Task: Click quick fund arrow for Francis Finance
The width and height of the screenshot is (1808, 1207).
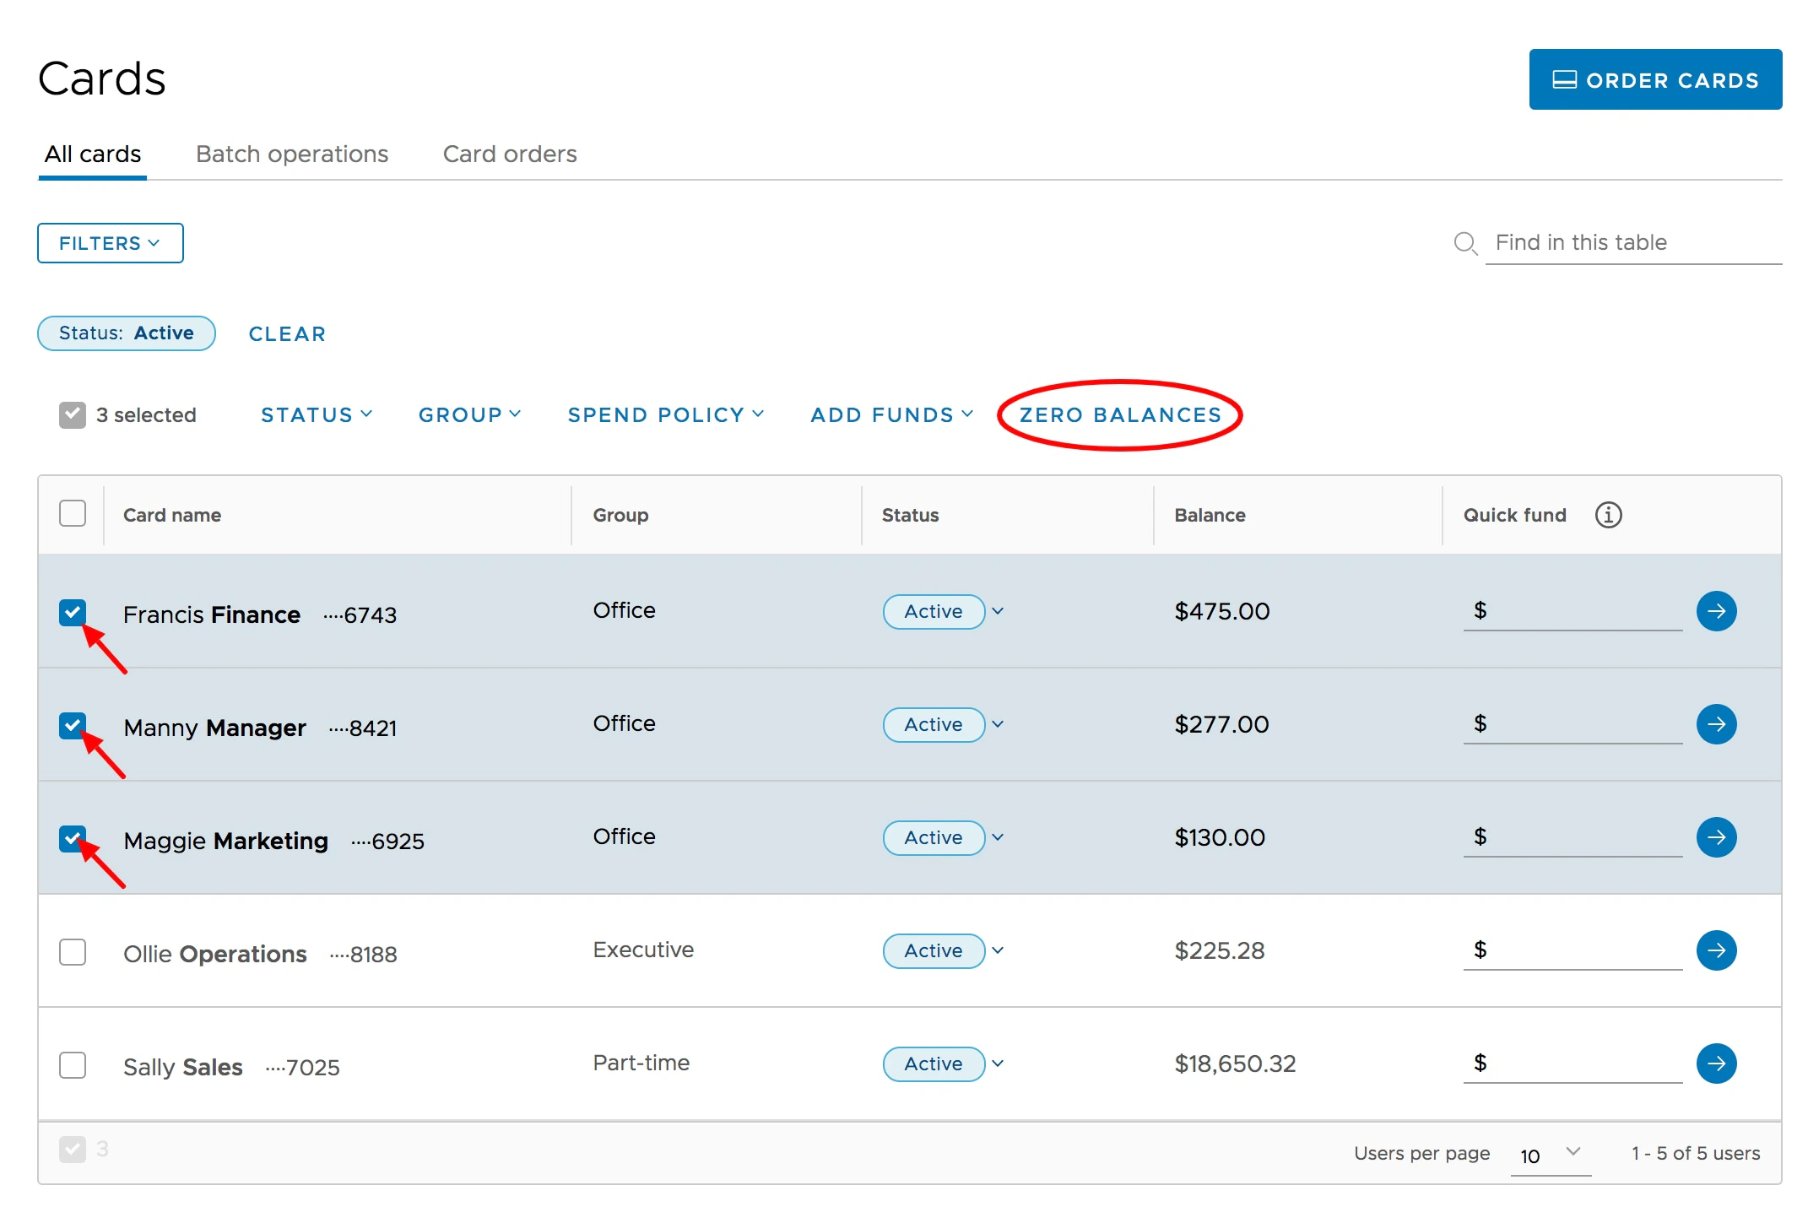Action: pyautogui.click(x=1715, y=611)
